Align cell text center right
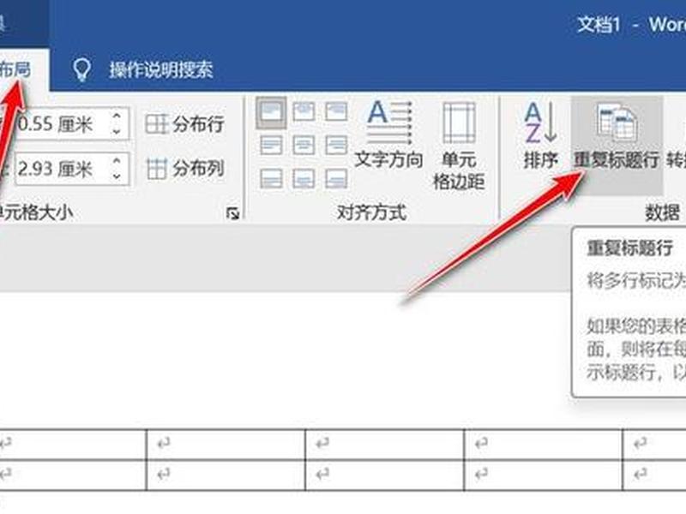The image size is (686, 514). pos(336,145)
